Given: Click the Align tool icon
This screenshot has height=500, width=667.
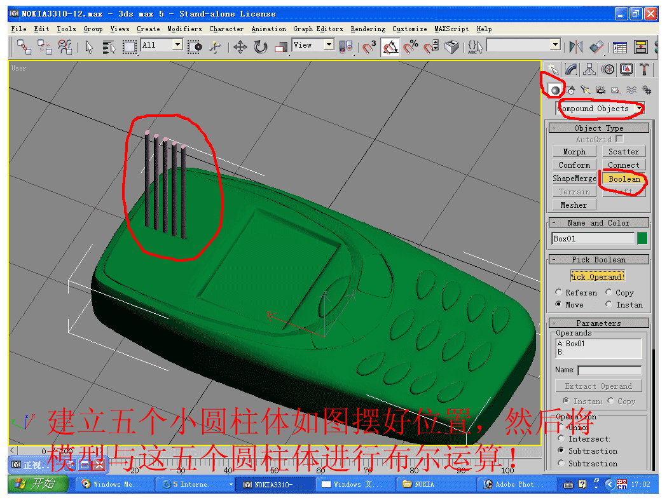Looking at the screenshot, I should pos(596,46).
